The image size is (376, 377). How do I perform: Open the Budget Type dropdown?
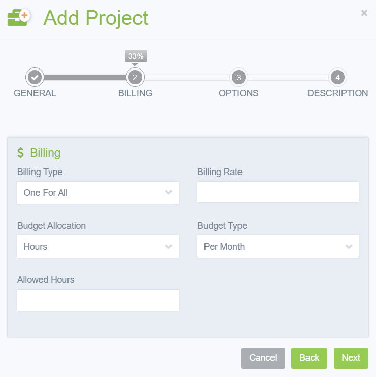tap(278, 247)
